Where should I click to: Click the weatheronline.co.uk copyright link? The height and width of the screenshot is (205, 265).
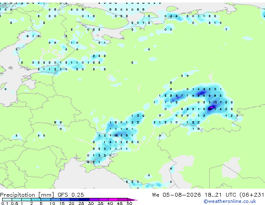(x=230, y=201)
